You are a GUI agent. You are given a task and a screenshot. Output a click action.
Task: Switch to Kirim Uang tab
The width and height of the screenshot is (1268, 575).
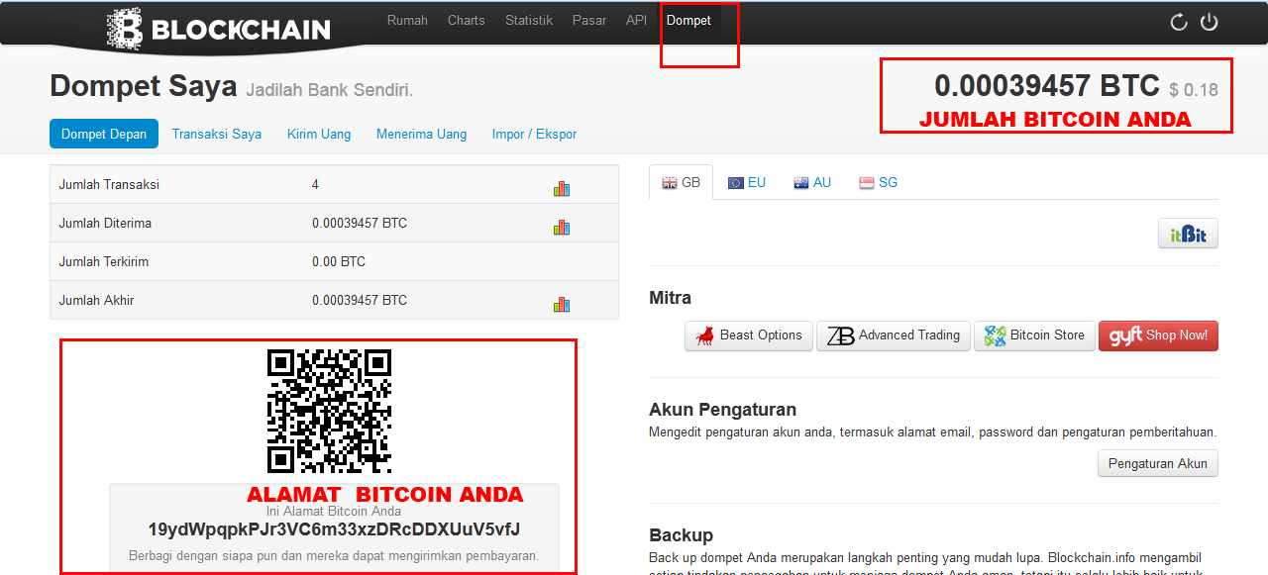(319, 134)
